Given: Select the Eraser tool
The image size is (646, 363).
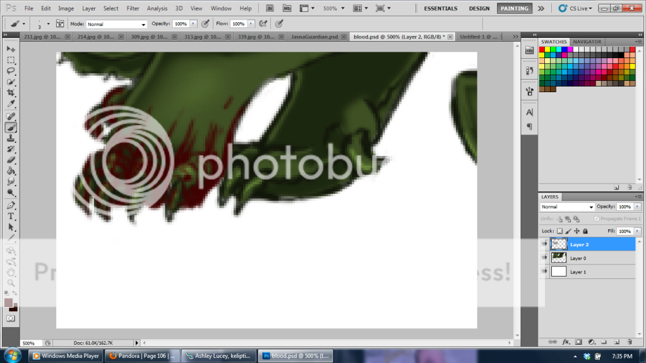Looking at the screenshot, I should [x=11, y=160].
